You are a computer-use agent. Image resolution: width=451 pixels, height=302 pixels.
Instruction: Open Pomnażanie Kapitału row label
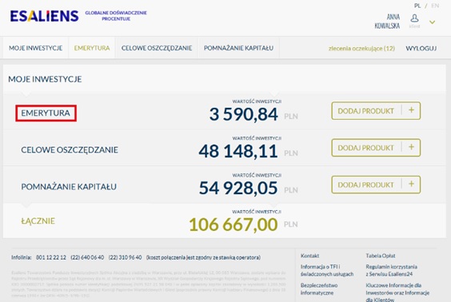point(69,187)
